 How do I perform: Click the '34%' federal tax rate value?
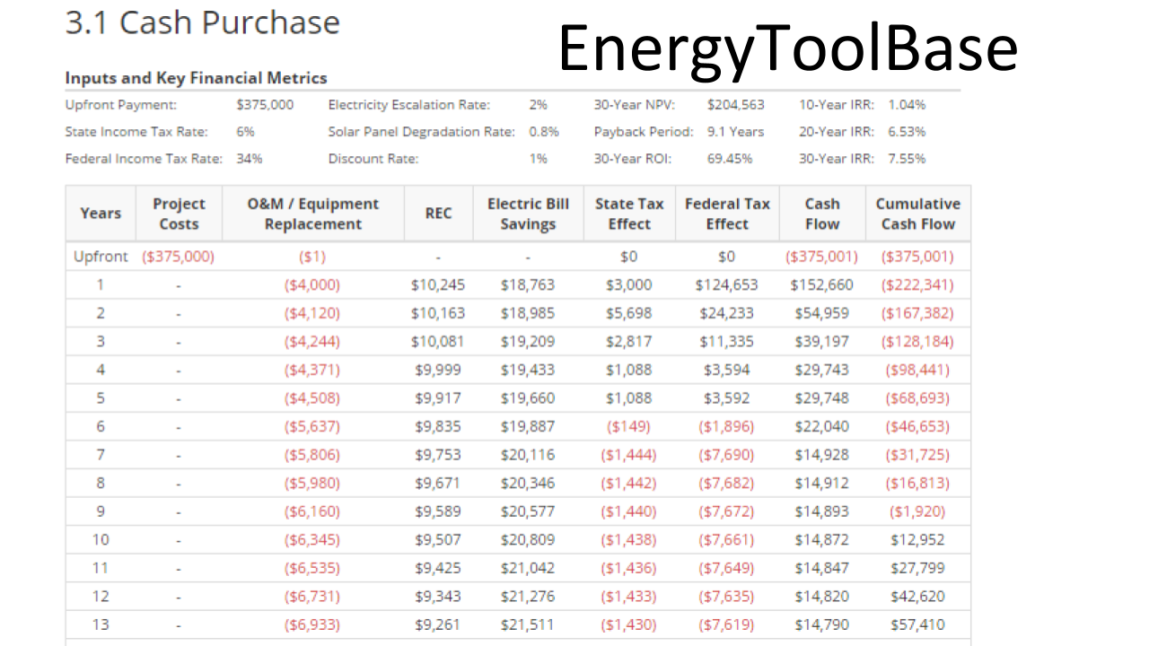point(250,158)
